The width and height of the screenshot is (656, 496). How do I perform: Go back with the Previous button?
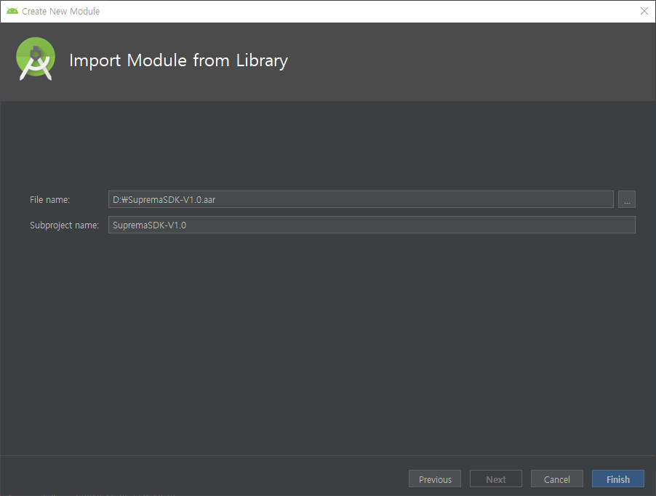[435, 479]
